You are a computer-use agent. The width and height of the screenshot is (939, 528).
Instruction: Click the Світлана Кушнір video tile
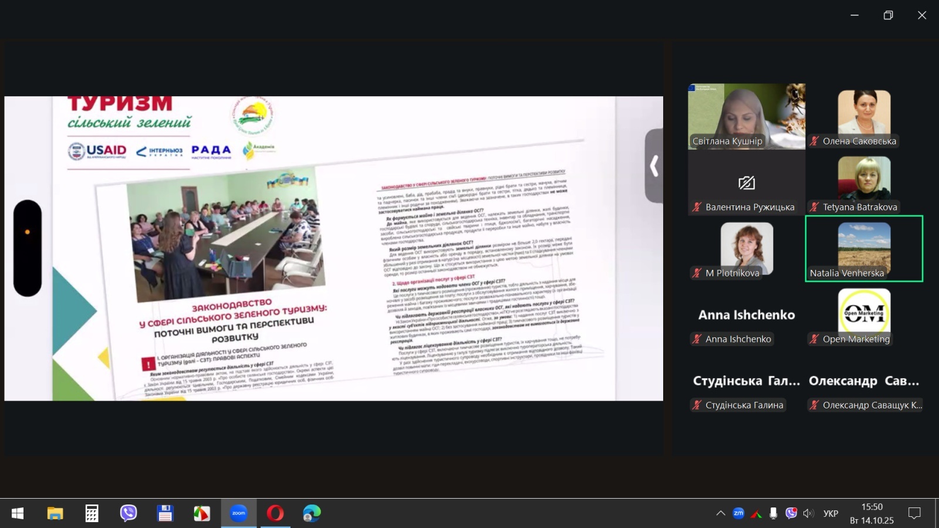tap(747, 116)
